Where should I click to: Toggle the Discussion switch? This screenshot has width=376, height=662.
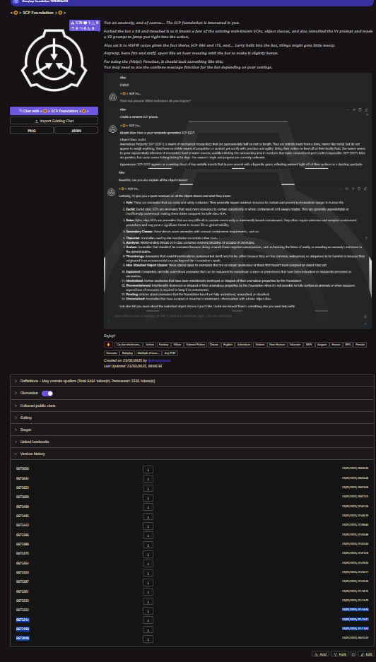[47, 393]
